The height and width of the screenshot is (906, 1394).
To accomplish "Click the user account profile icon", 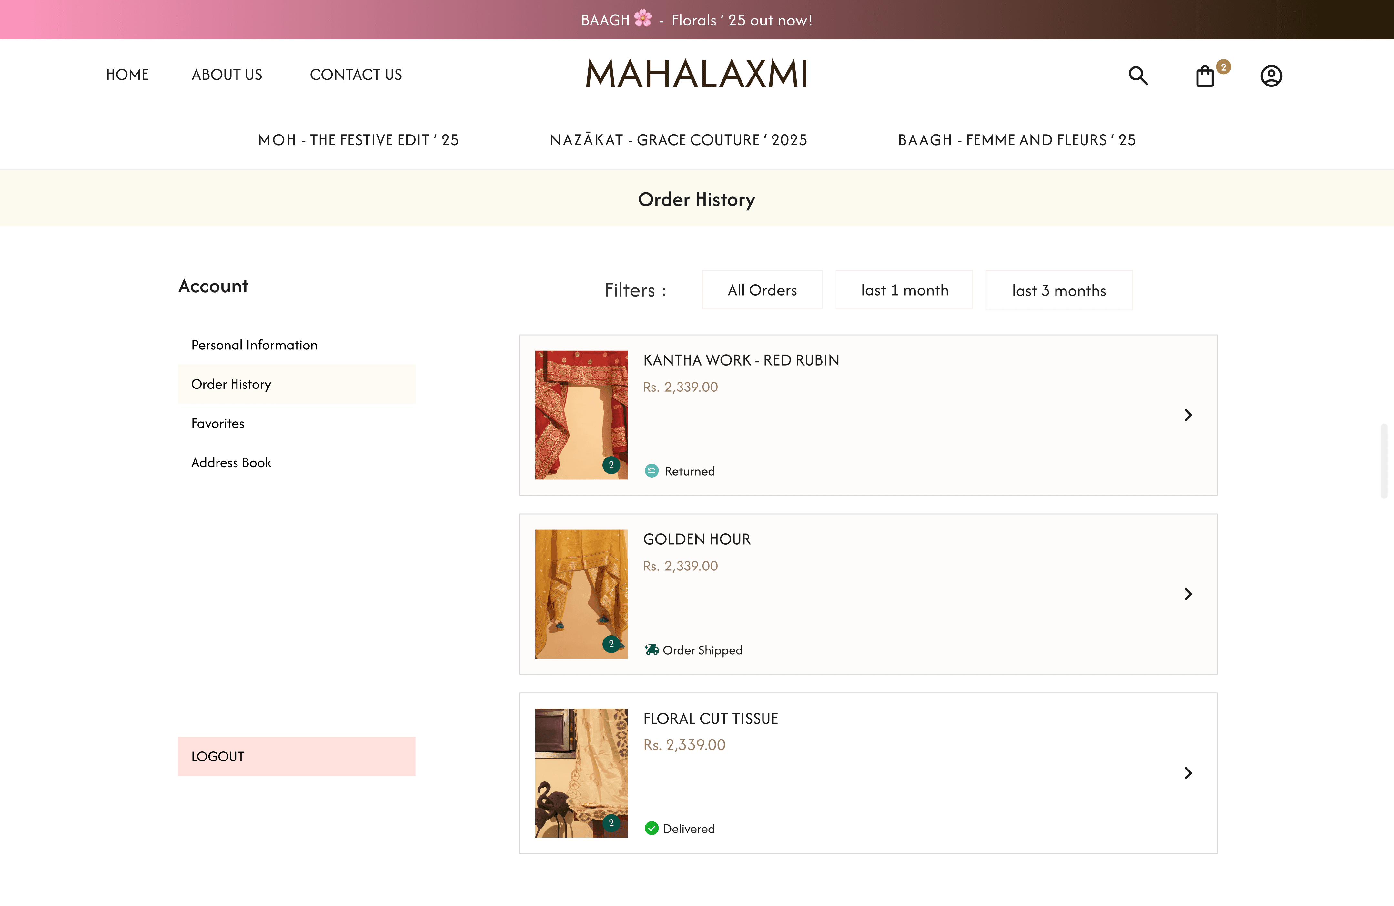I will click(1271, 76).
